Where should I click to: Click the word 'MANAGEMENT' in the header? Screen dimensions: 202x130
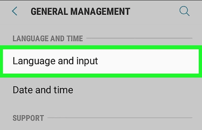[100, 12]
